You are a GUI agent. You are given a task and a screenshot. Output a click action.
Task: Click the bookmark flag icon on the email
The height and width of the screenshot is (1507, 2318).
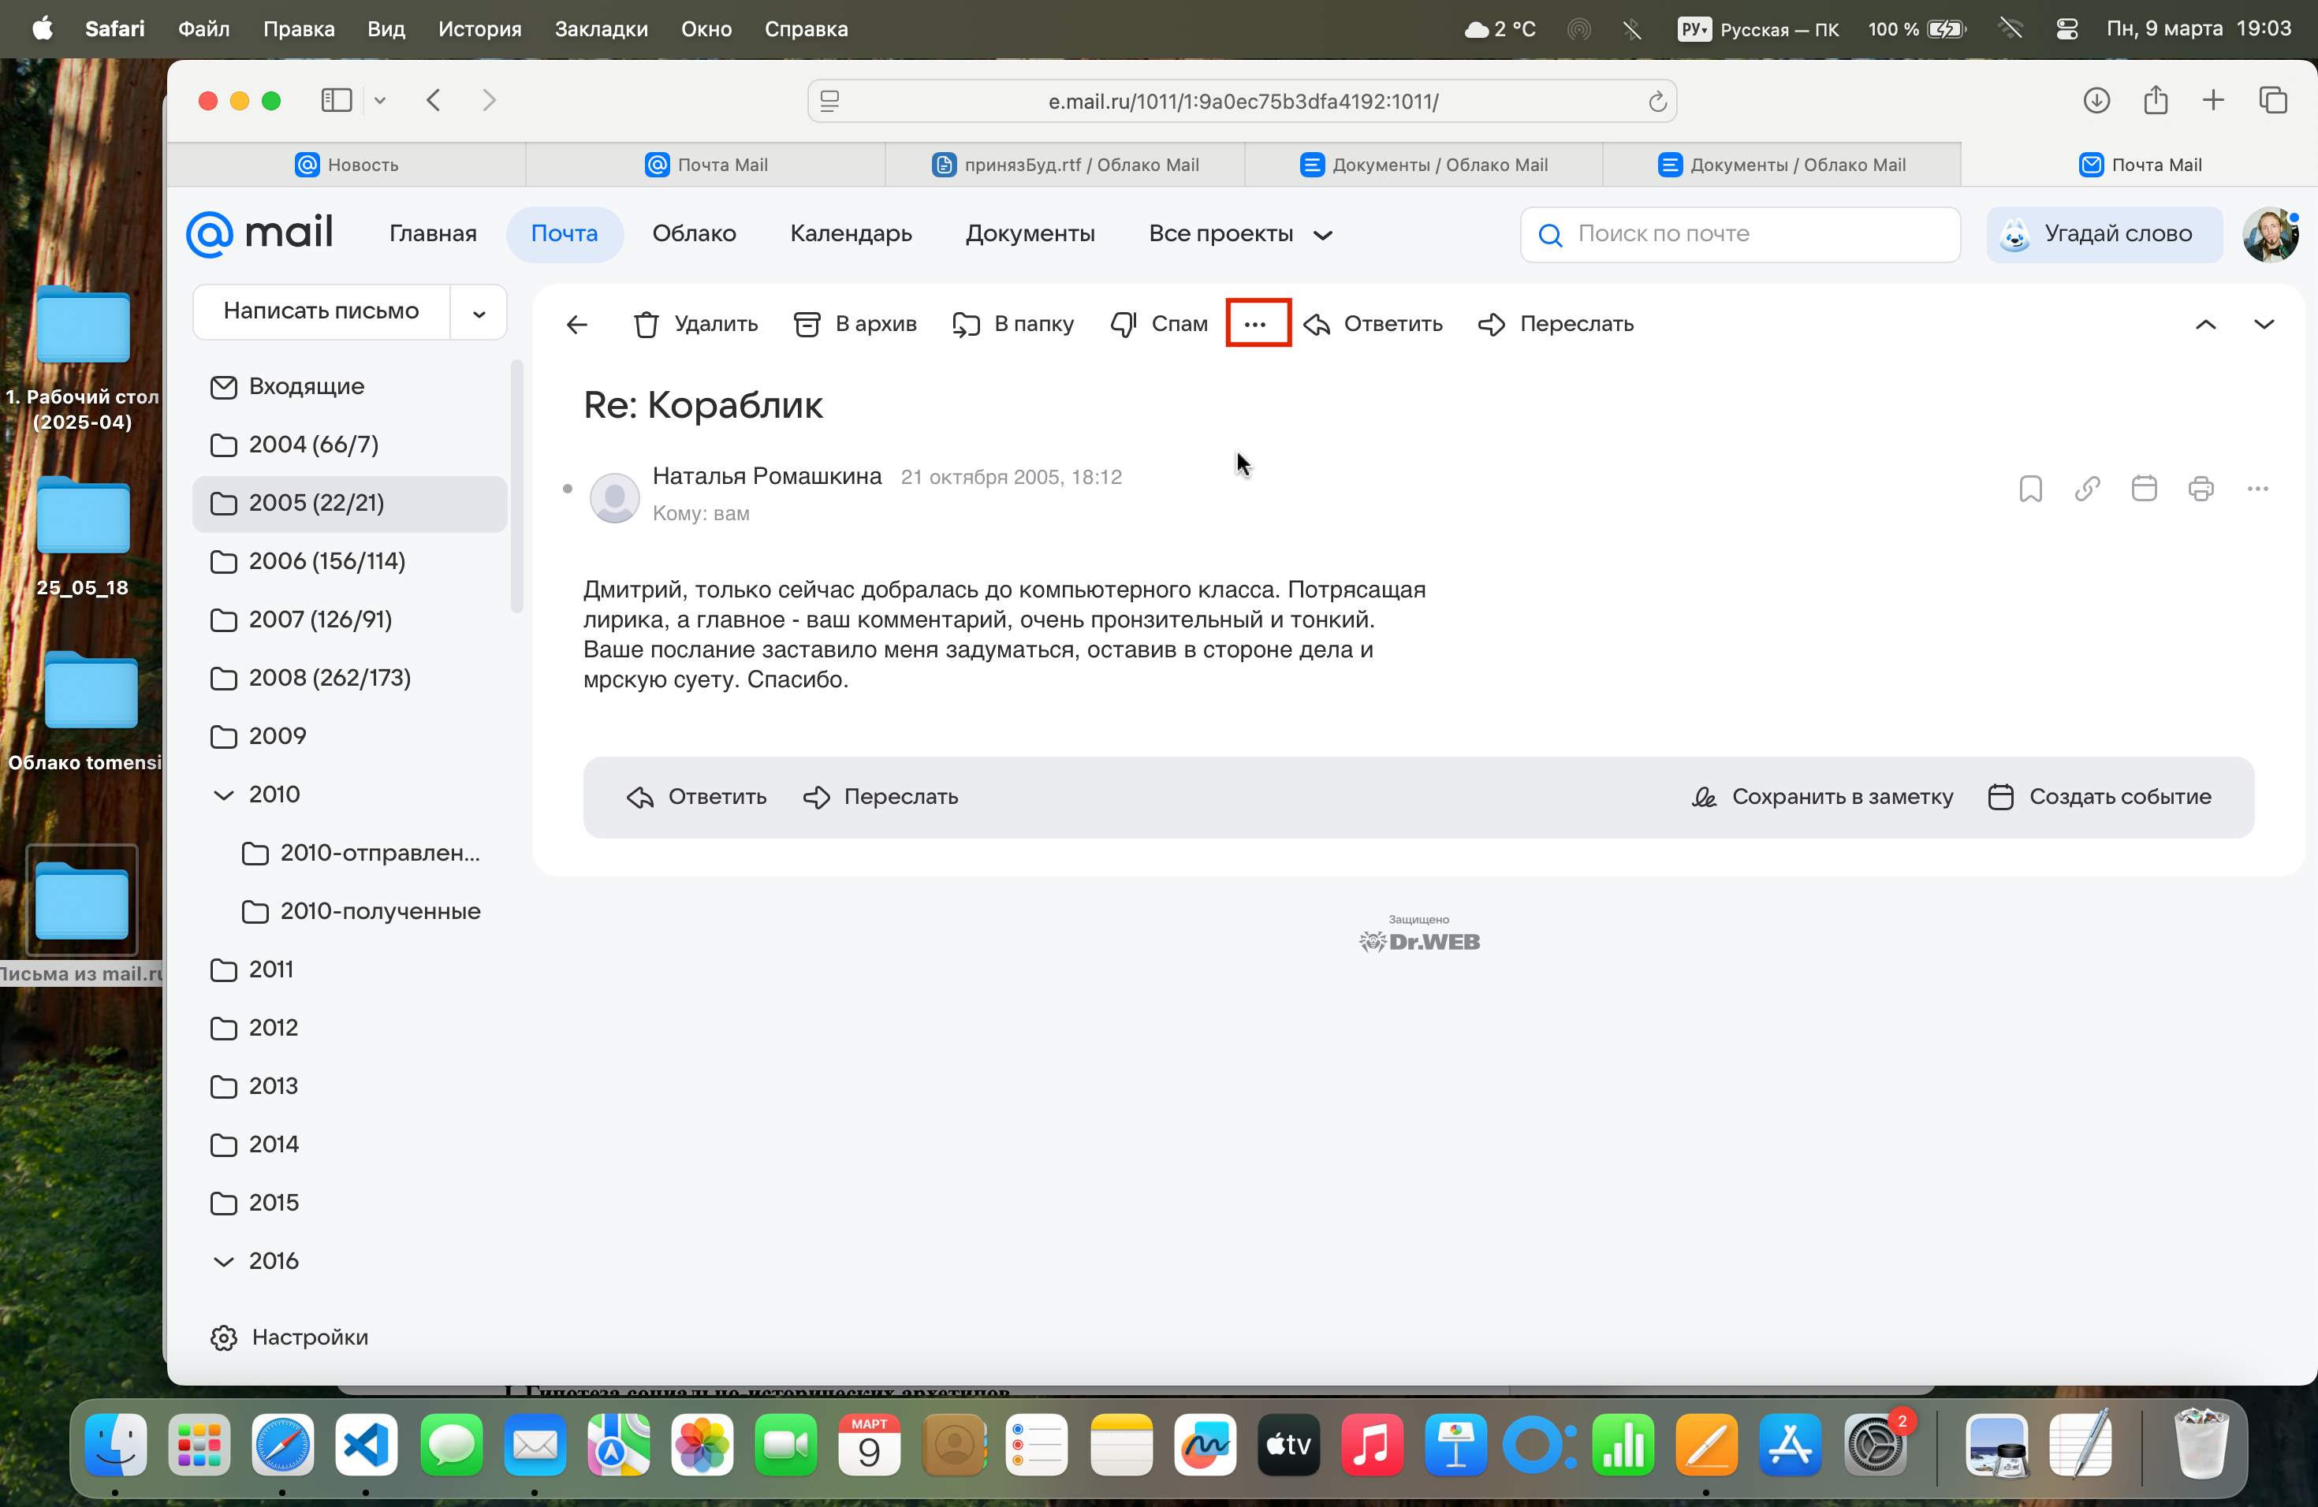[2029, 489]
